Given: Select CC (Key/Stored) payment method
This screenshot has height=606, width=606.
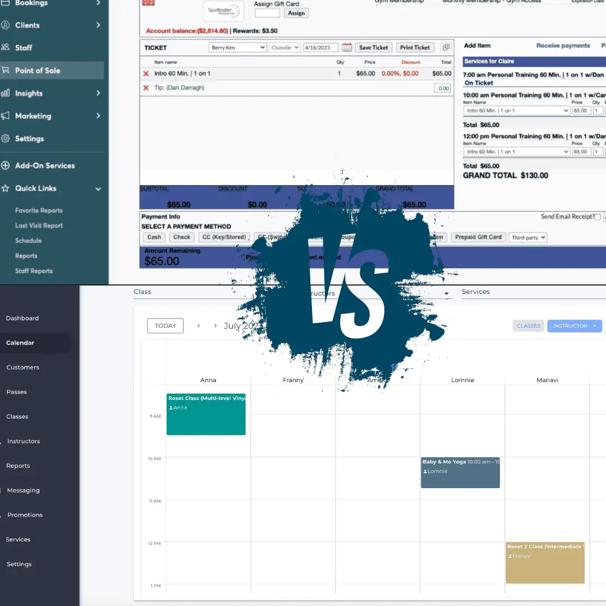Looking at the screenshot, I should click(x=224, y=237).
